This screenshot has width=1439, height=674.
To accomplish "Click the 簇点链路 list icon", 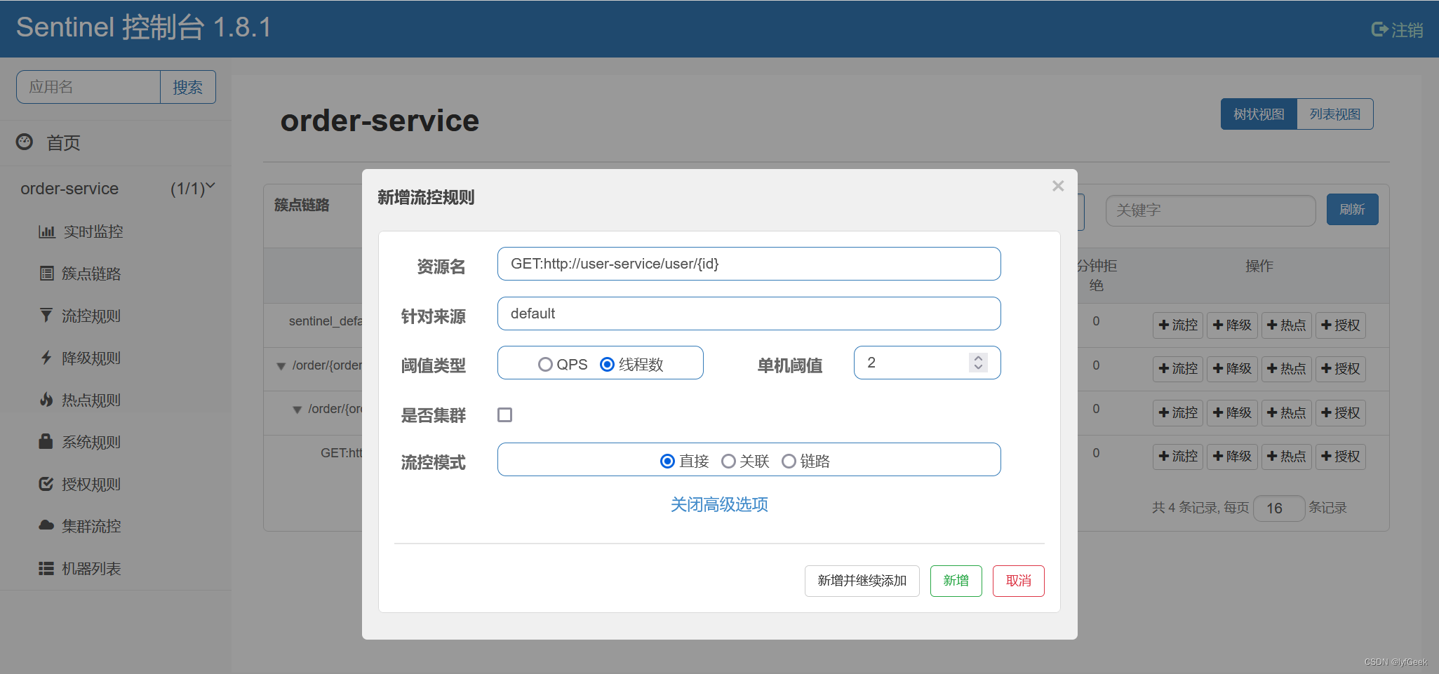I will 46,274.
